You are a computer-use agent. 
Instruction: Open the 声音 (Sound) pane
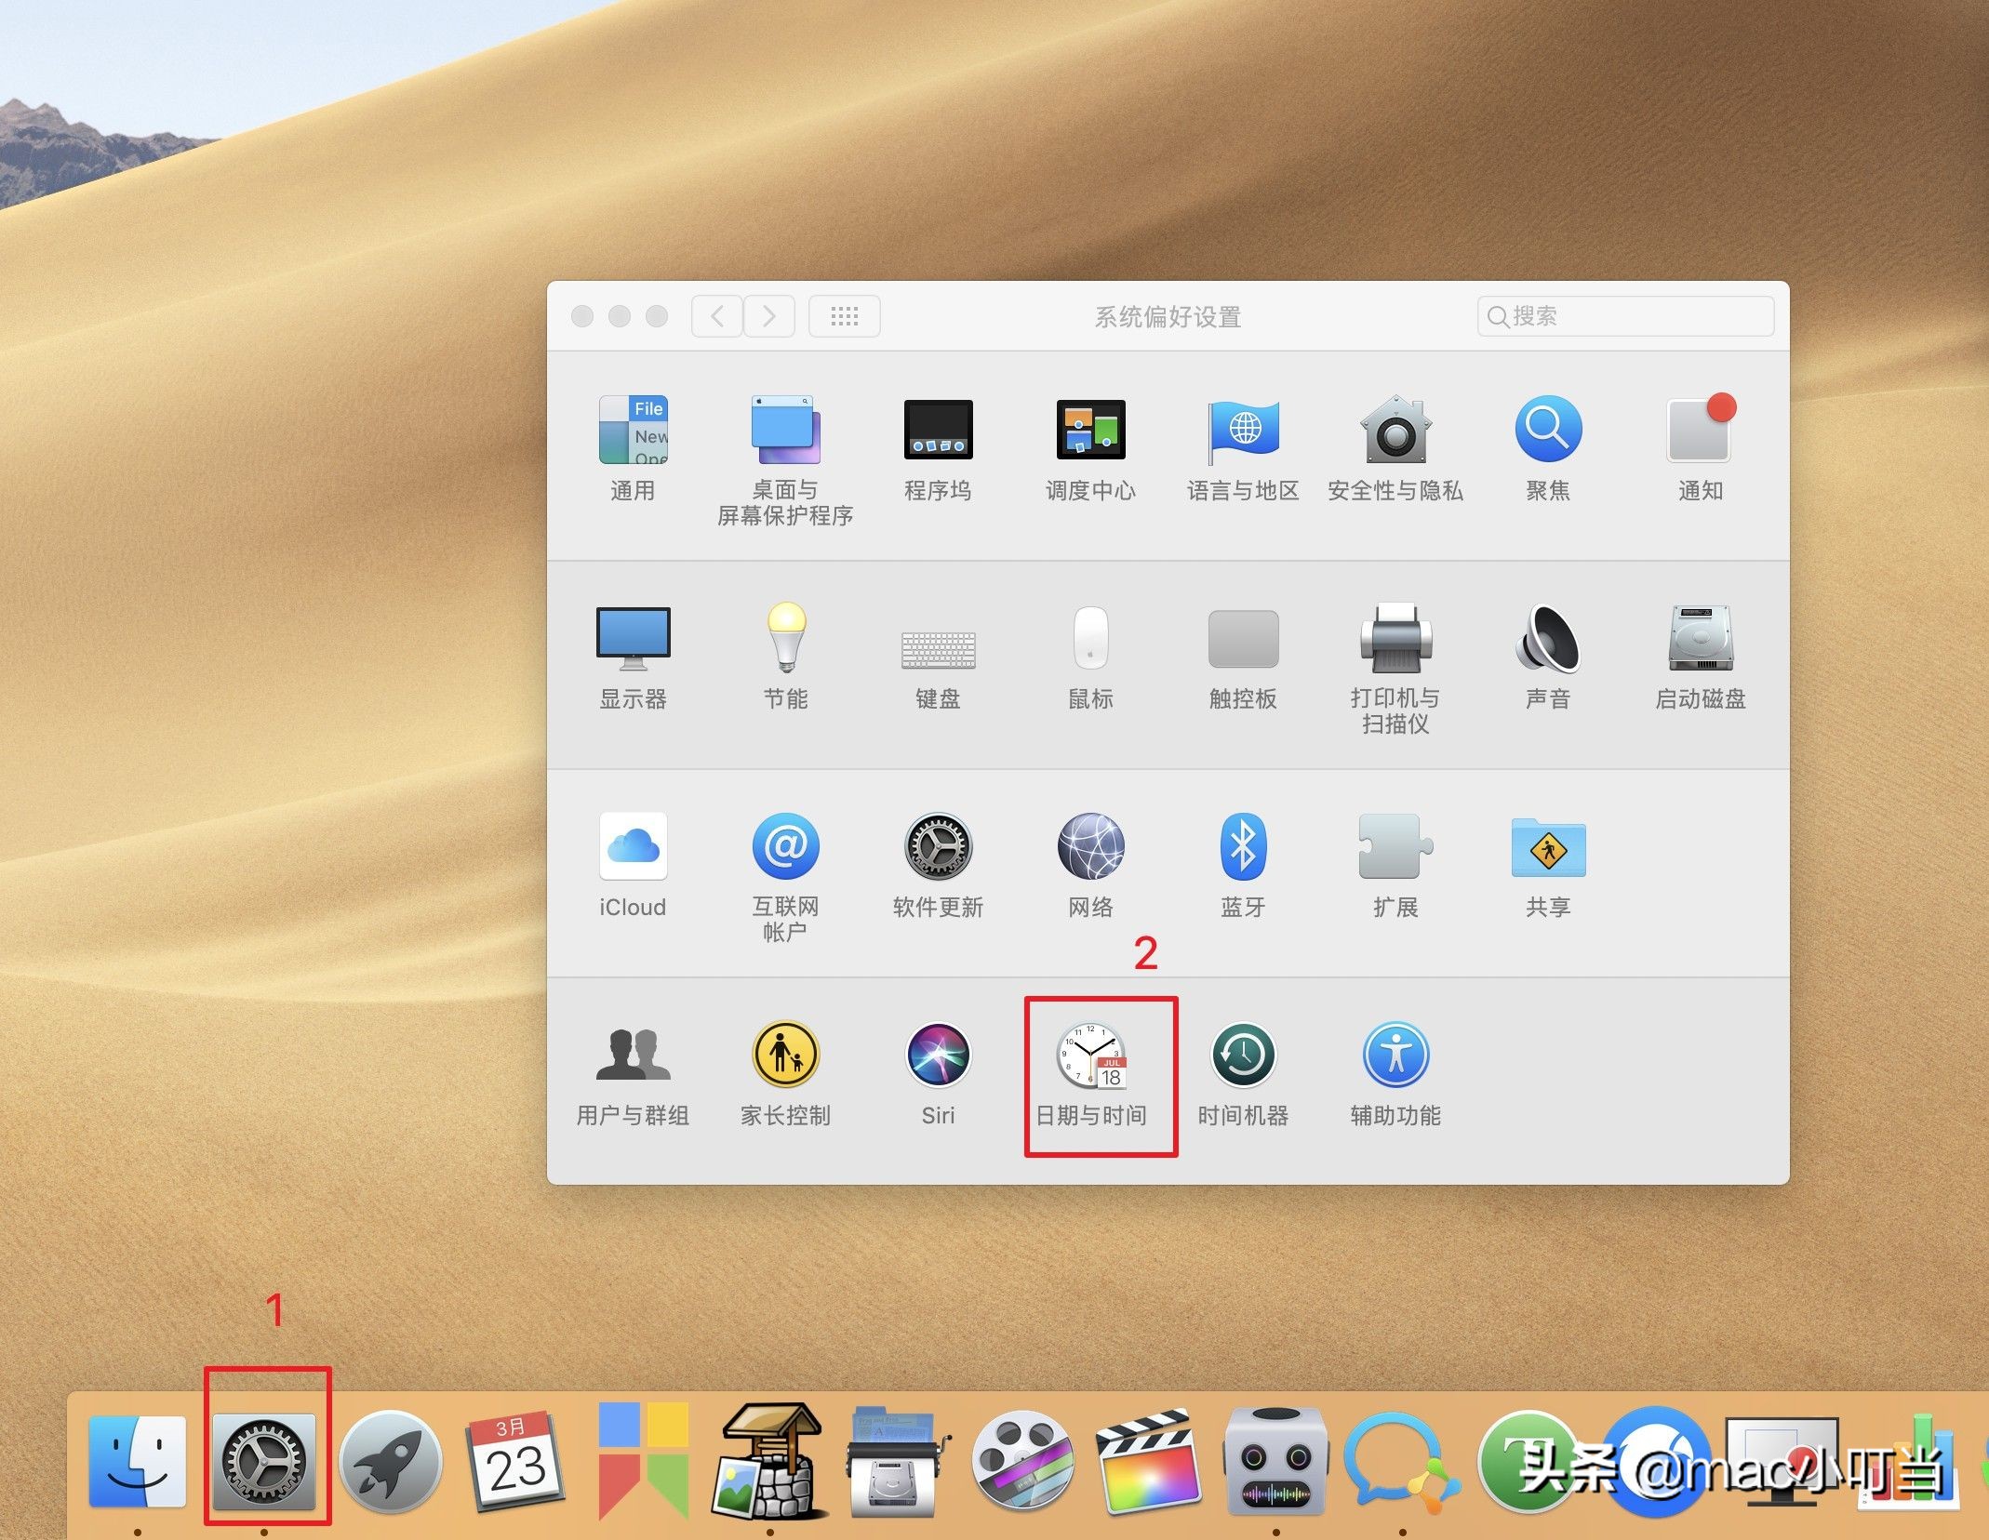tap(1547, 639)
